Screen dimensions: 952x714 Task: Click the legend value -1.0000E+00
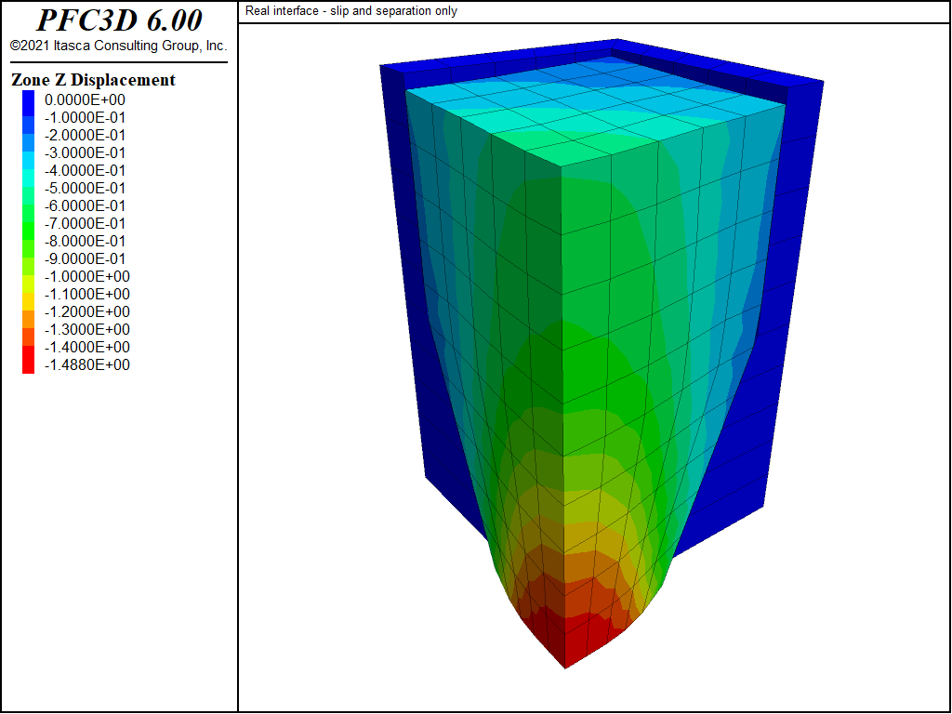(86, 277)
